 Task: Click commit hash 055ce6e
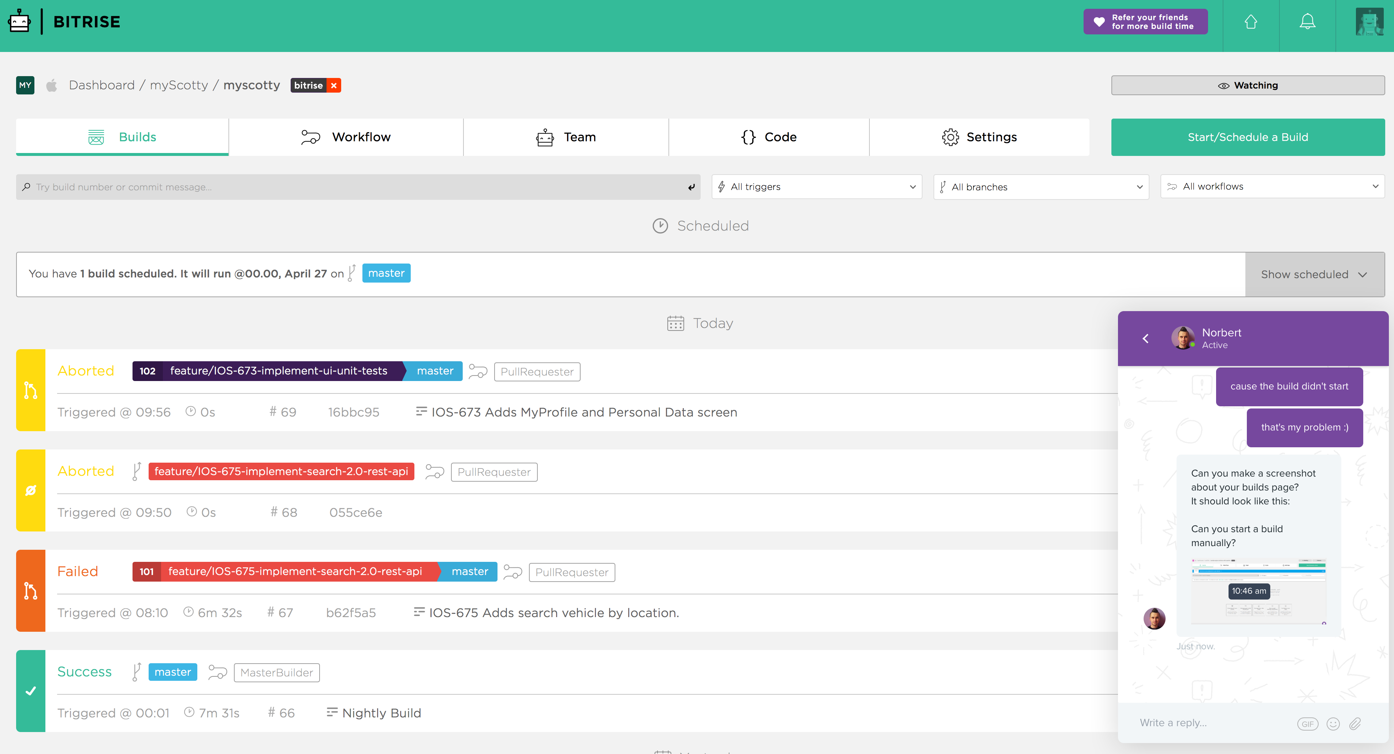pyautogui.click(x=355, y=512)
